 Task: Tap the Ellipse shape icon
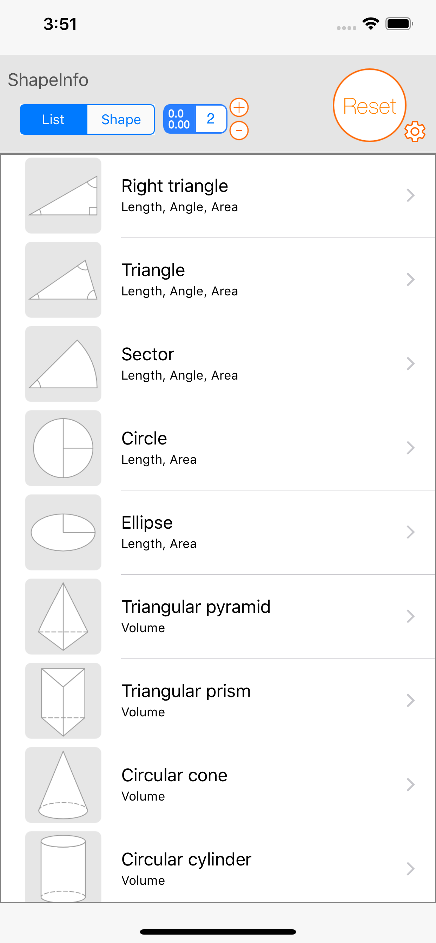pos(63,532)
